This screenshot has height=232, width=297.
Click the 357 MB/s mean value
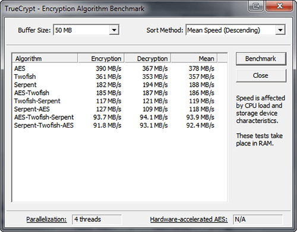pos(201,77)
